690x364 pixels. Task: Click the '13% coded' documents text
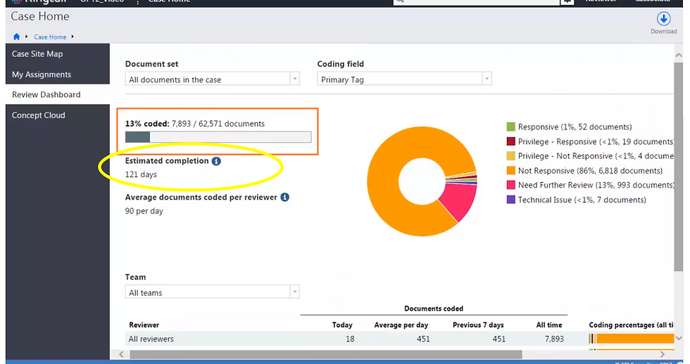pyautogui.click(x=195, y=124)
